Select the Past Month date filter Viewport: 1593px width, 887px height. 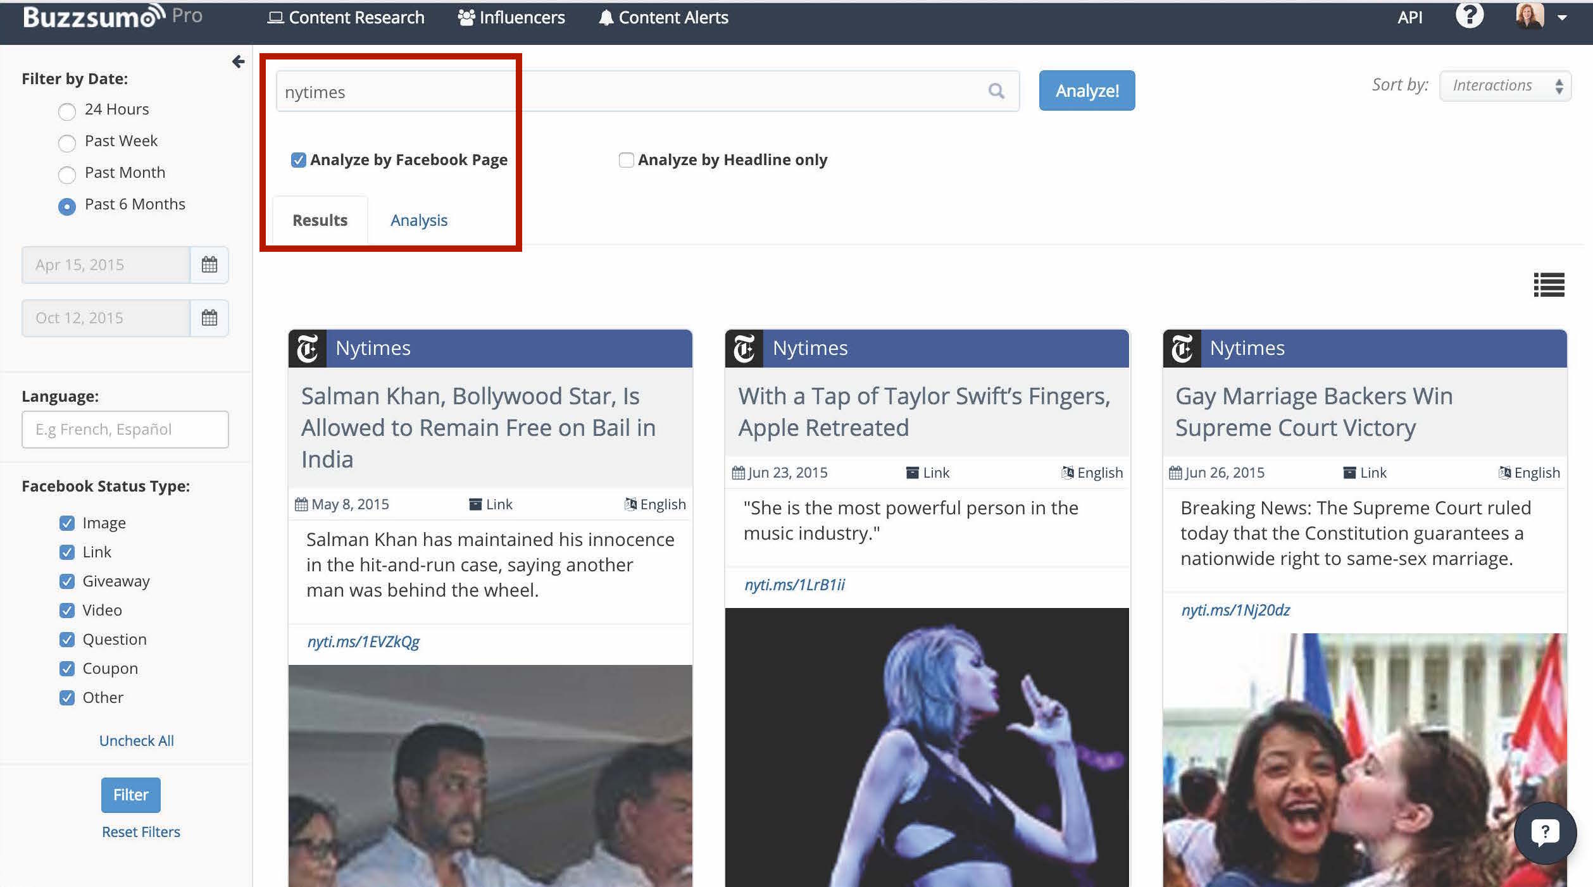tap(66, 175)
